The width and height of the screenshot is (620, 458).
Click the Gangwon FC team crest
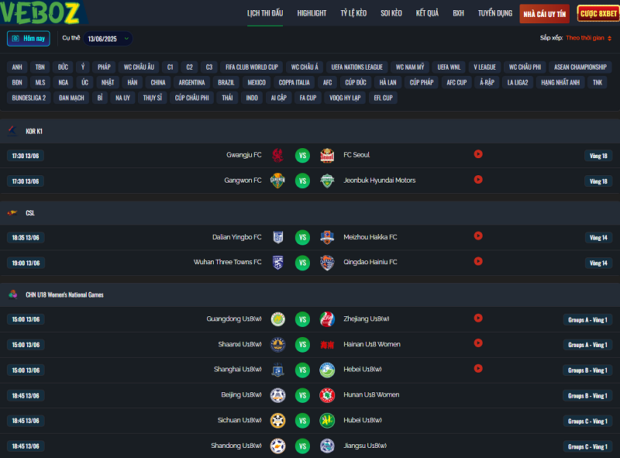point(277,181)
